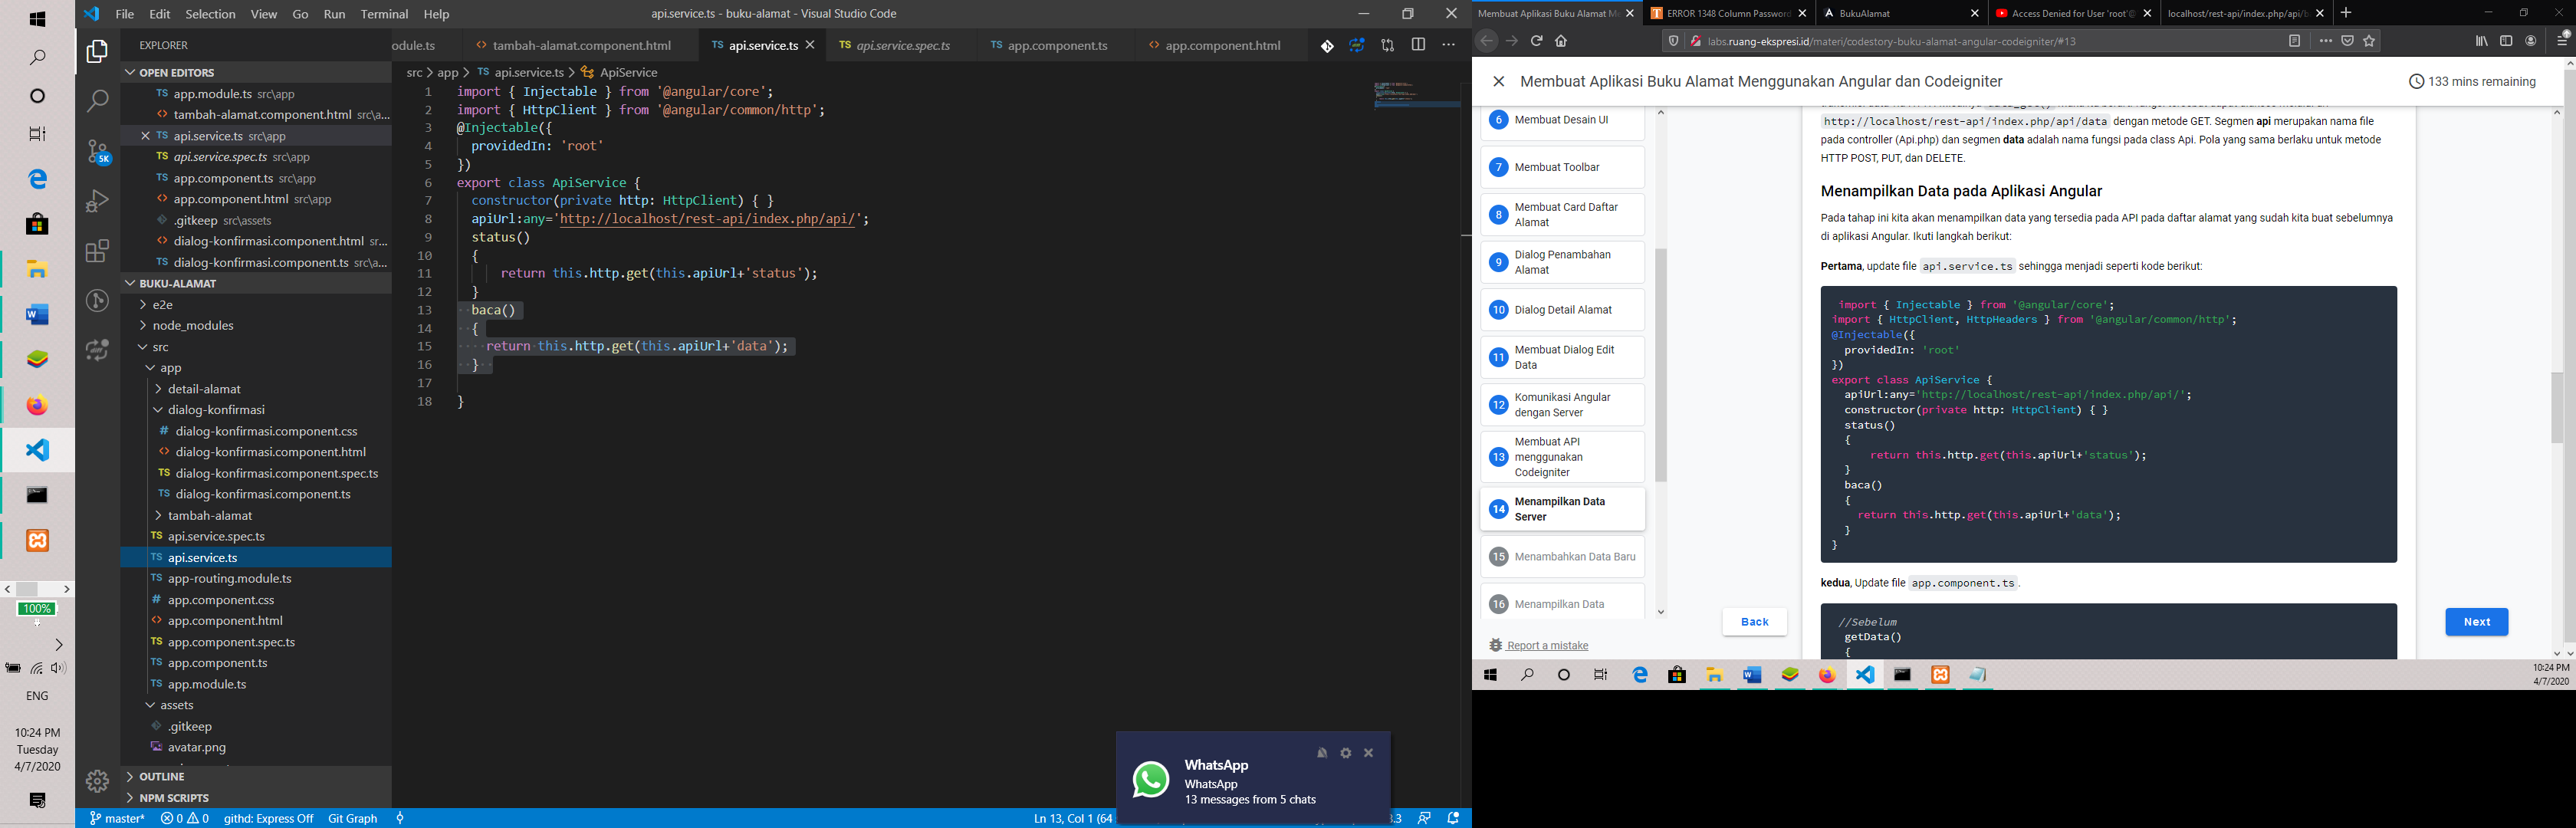This screenshot has height=828, width=2576.
Task: Toggle Firefox sidebars
Action: (2506, 41)
